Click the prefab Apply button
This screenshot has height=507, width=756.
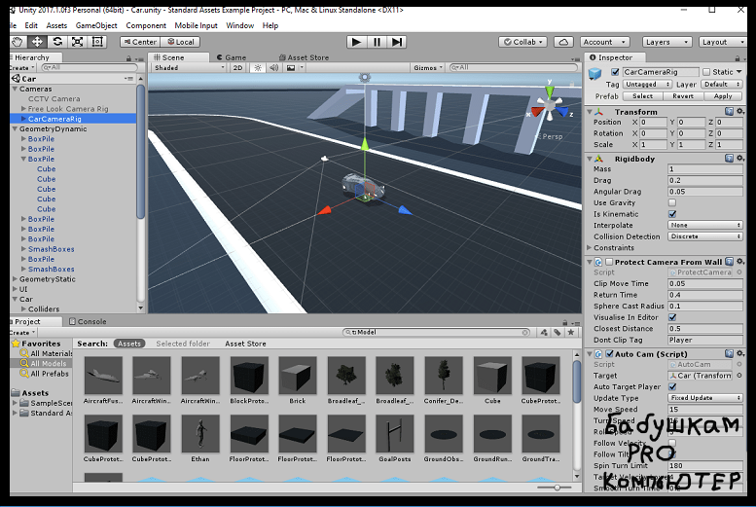pyautogui.click(x=723, y=96)
